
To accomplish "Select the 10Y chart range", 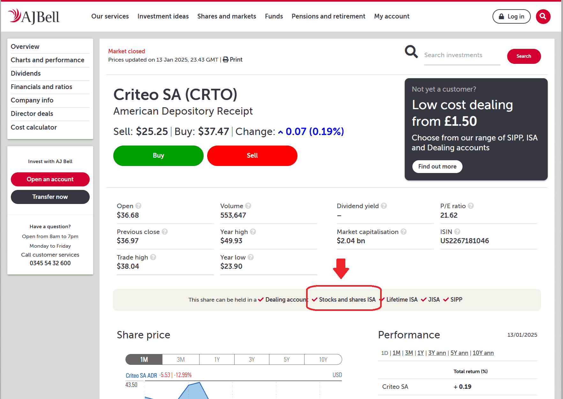I will click(x=323, y=359).
